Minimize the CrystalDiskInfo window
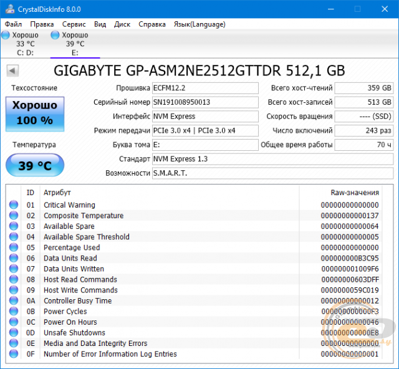The image size is (399, 369). (331, 9)
